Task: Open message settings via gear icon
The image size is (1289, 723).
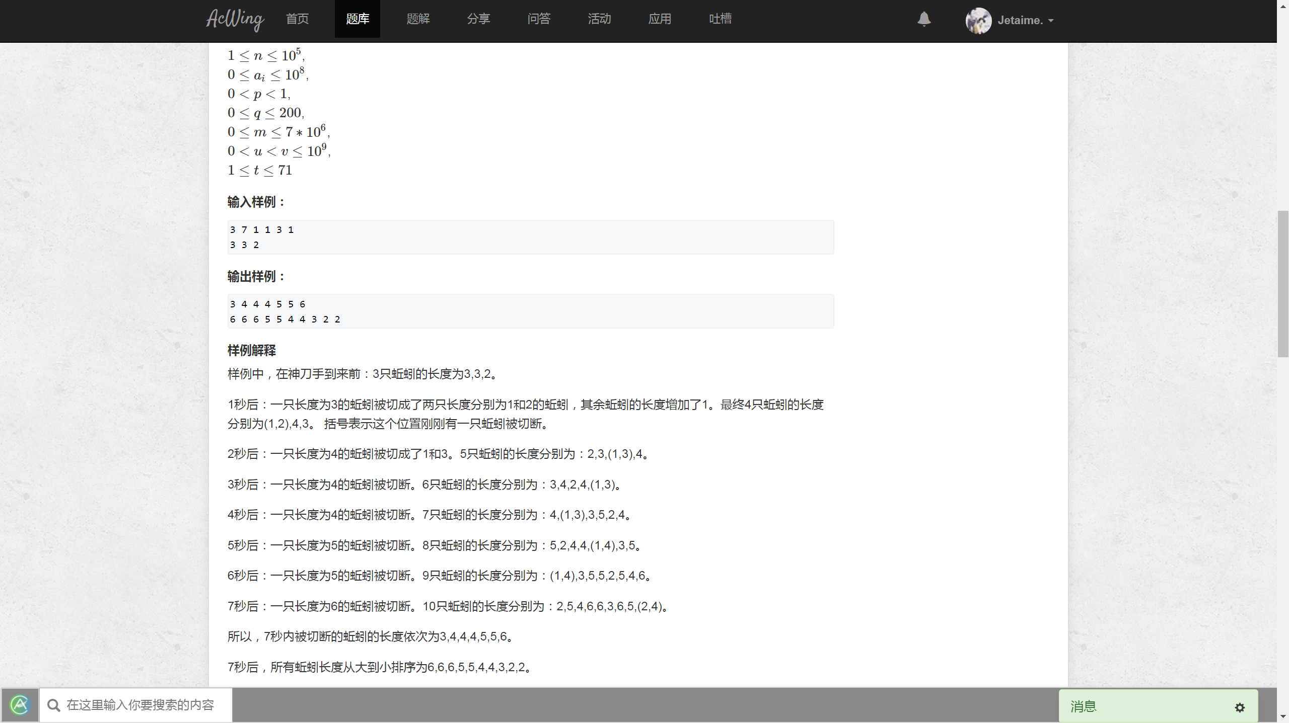Action: coord(1240,707)
